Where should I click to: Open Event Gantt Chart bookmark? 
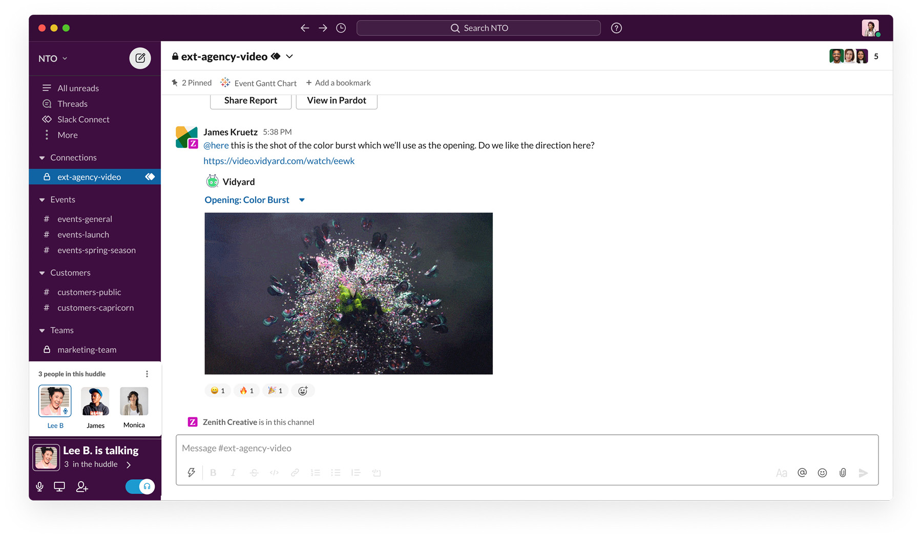(x=259, y=83)
